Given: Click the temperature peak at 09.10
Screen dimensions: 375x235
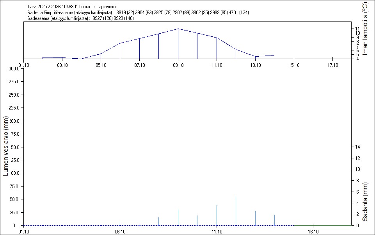Looking at the screenshot, I should (x=178, y=29).
